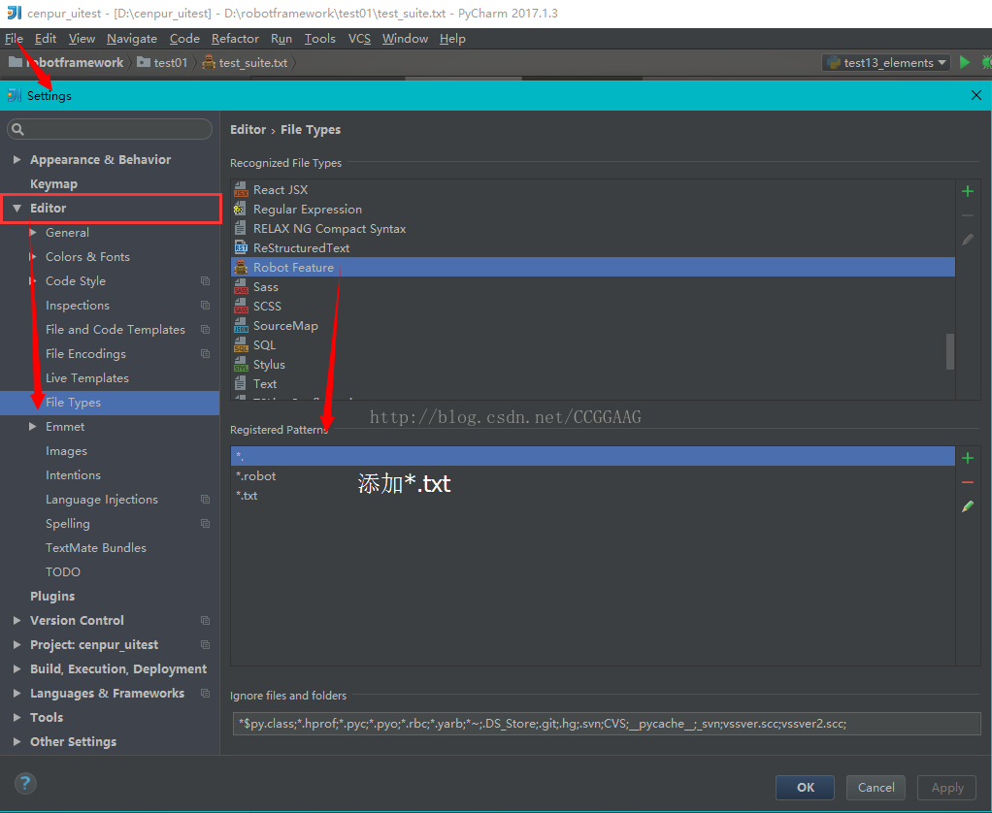Open the Help menu

[452, 39]
